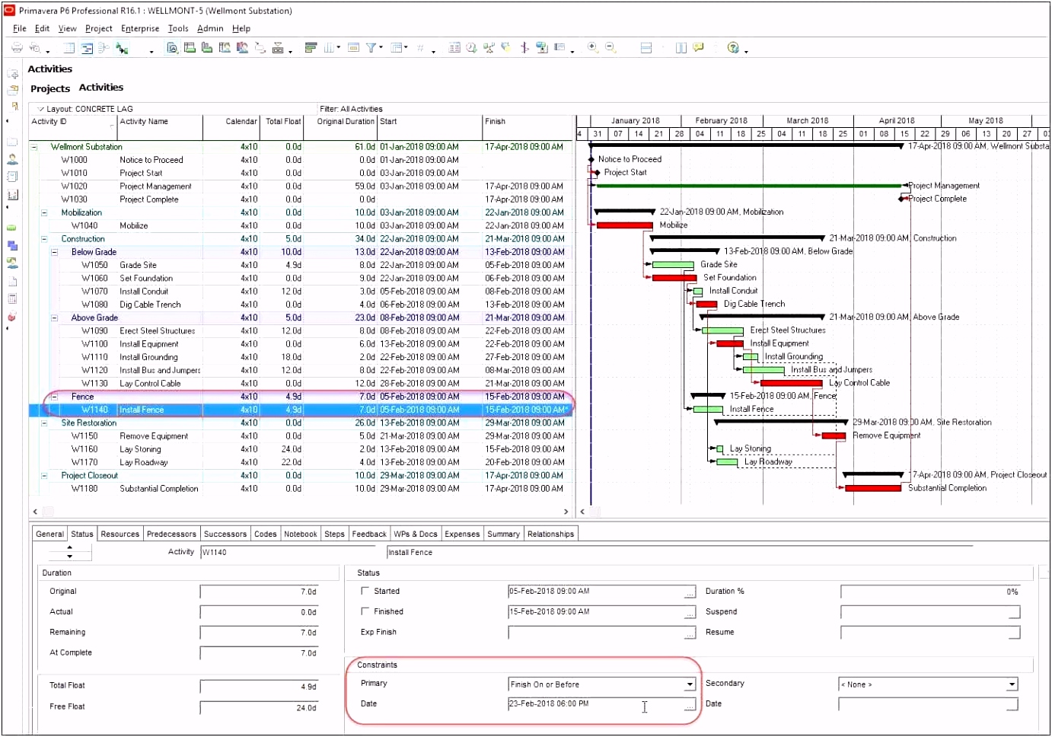1052x737 pixels.
Task: Open the Enterprise menu
Action: (140, 29)
